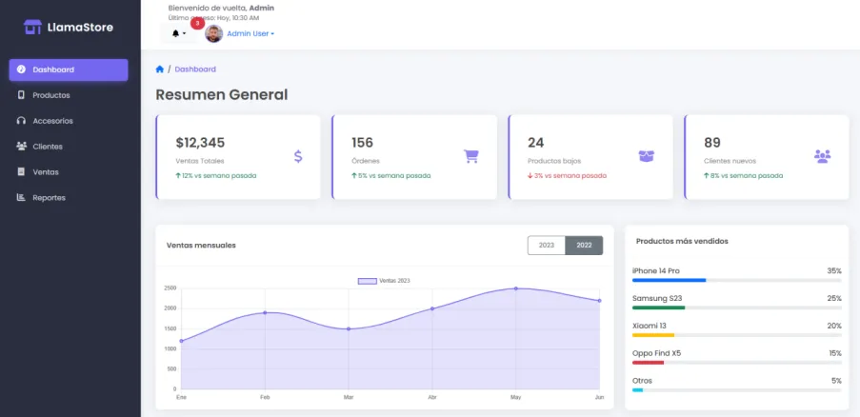
Task: Click the Dashboard breadcrumb link
Action: click(195, 69)
